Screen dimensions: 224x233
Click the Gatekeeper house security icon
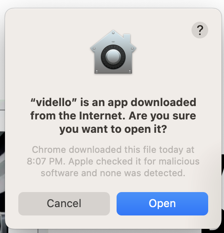click(113, 52)
